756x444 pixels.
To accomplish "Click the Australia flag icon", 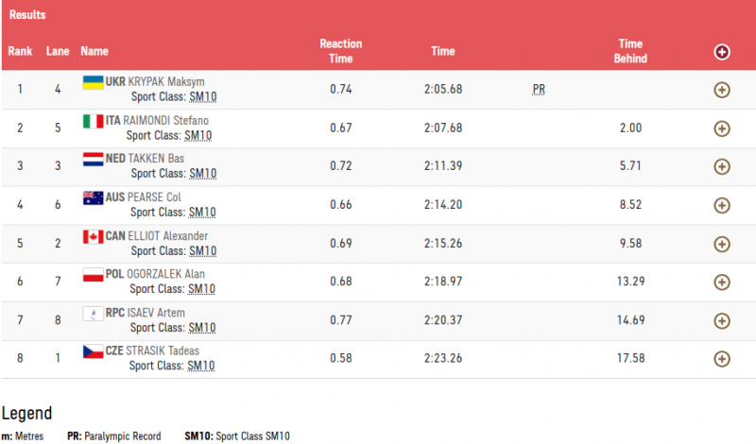I will pos(93,197).
